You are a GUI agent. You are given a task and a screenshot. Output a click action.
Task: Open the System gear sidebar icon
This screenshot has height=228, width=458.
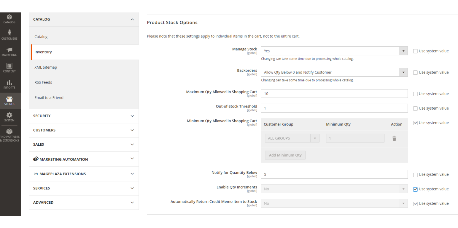(x=9, y=115)
